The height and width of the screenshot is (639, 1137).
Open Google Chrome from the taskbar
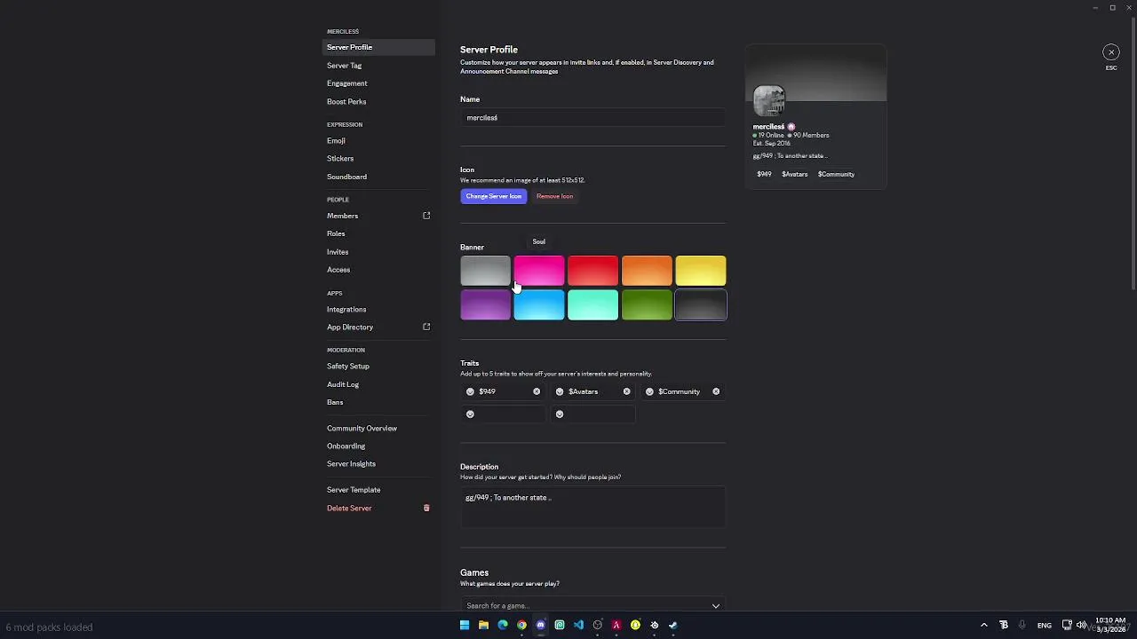point(521,625)
